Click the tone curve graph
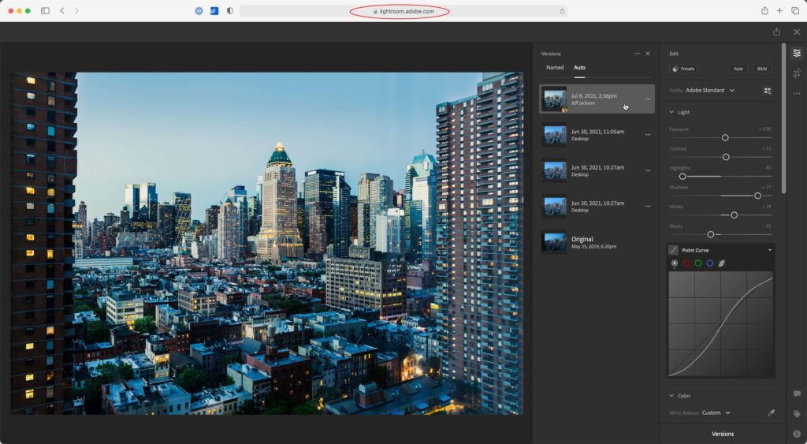This screenshot has height=444, width=807. 721,324
